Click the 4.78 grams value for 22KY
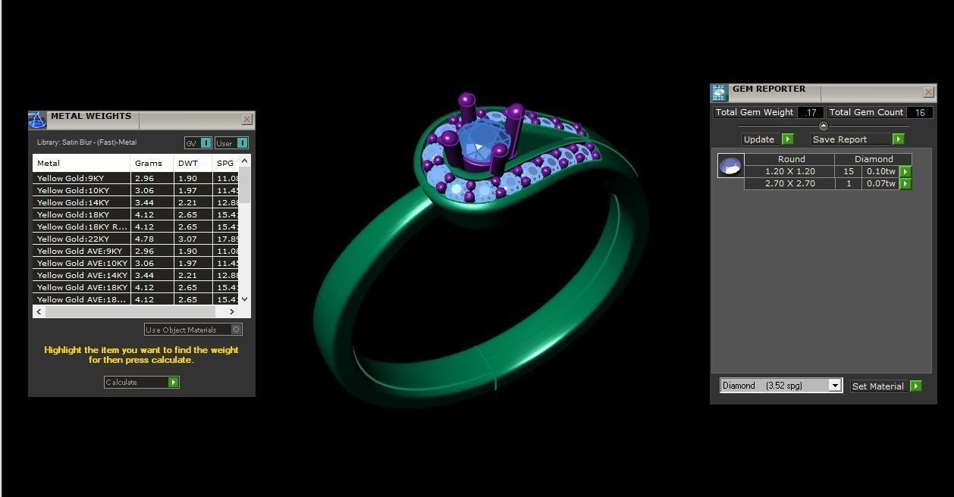The height and width of the screenshot is (497, 954). click(x=152, y=239)
